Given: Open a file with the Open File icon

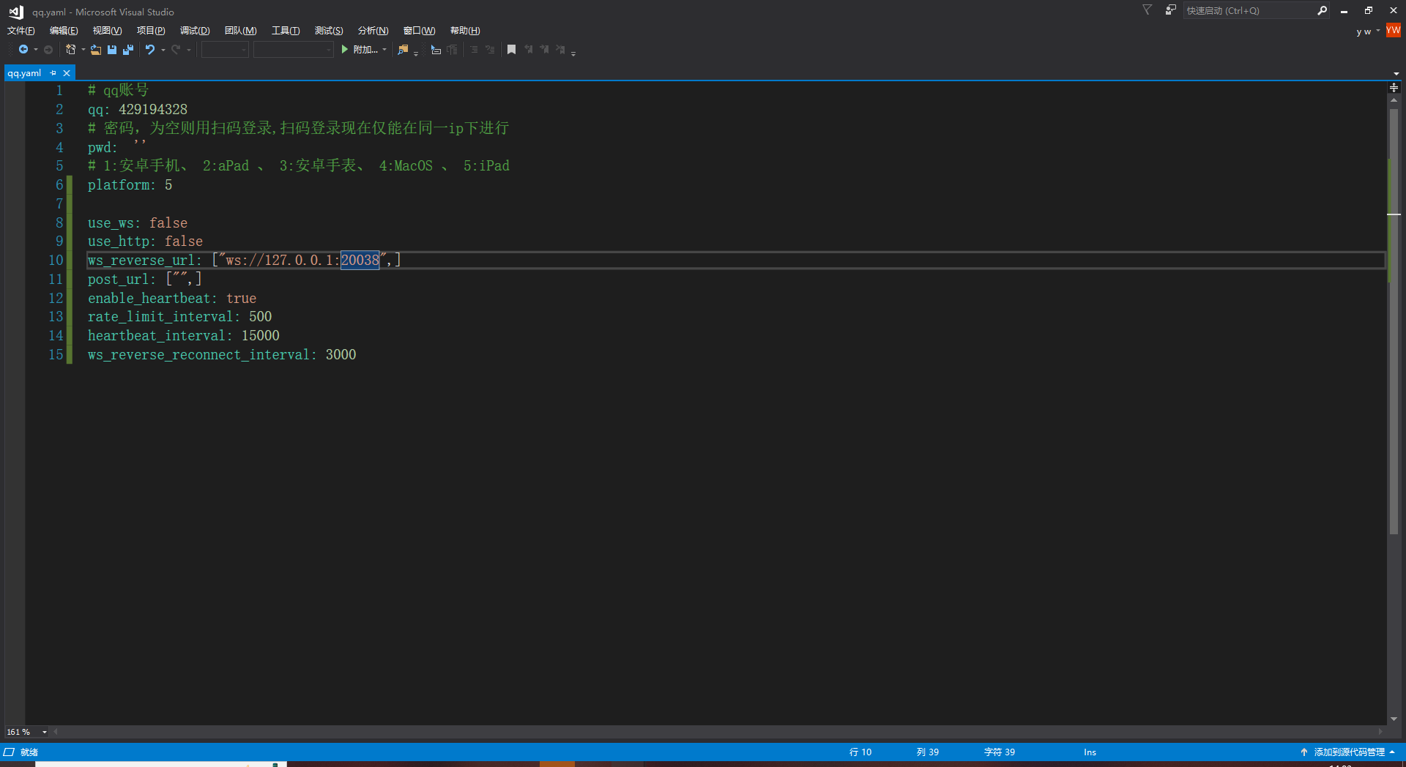Looking at the screenshot, I should [96, 49].
